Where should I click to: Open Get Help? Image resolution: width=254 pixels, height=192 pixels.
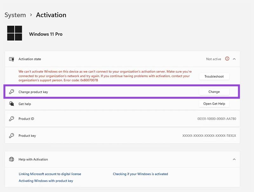(214, 104)
